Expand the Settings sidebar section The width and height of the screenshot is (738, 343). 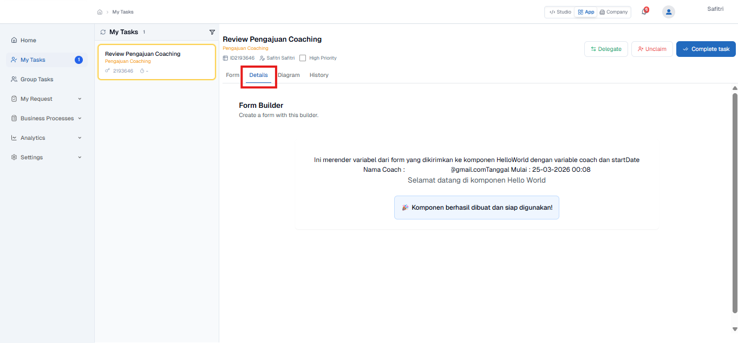(x=31, y=157)
